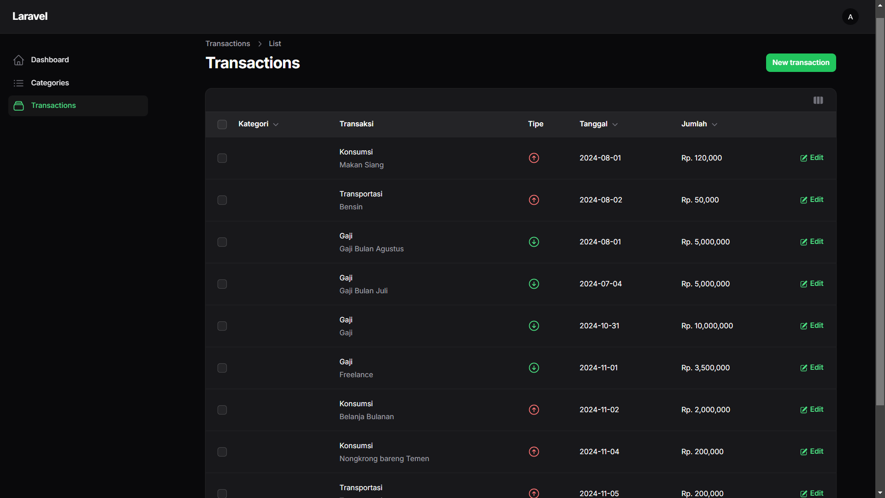Click the red expense arrow for Belanja Bulanan
This screenshot has height=498, width=885.
(x=534, y=410)
